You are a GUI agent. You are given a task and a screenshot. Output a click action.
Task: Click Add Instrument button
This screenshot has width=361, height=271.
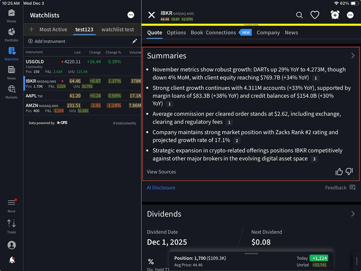(47, 41)
